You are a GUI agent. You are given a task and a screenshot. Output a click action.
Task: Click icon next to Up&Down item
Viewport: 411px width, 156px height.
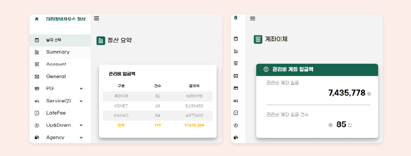pos(37,125)
